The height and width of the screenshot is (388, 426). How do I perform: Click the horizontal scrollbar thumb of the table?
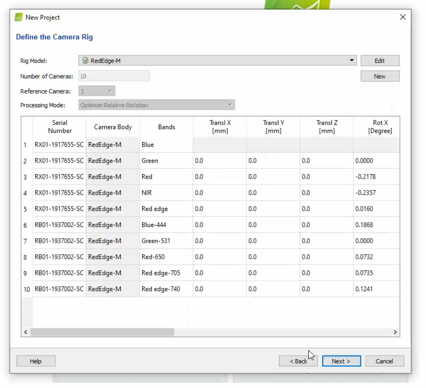[102, 332]
